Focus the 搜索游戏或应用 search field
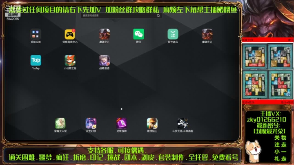Screen dimensions: 294x165 122,16
